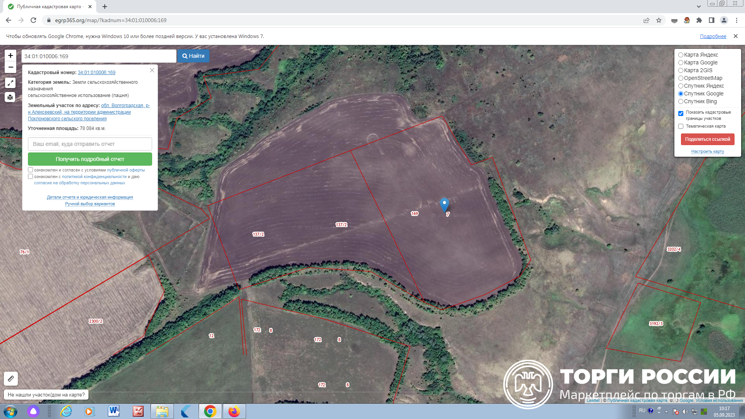Click the green Получить подробный отчет button
The image size is (745, 419).
[90, 159]
